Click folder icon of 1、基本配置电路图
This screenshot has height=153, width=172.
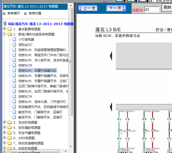tap(9, 29)
